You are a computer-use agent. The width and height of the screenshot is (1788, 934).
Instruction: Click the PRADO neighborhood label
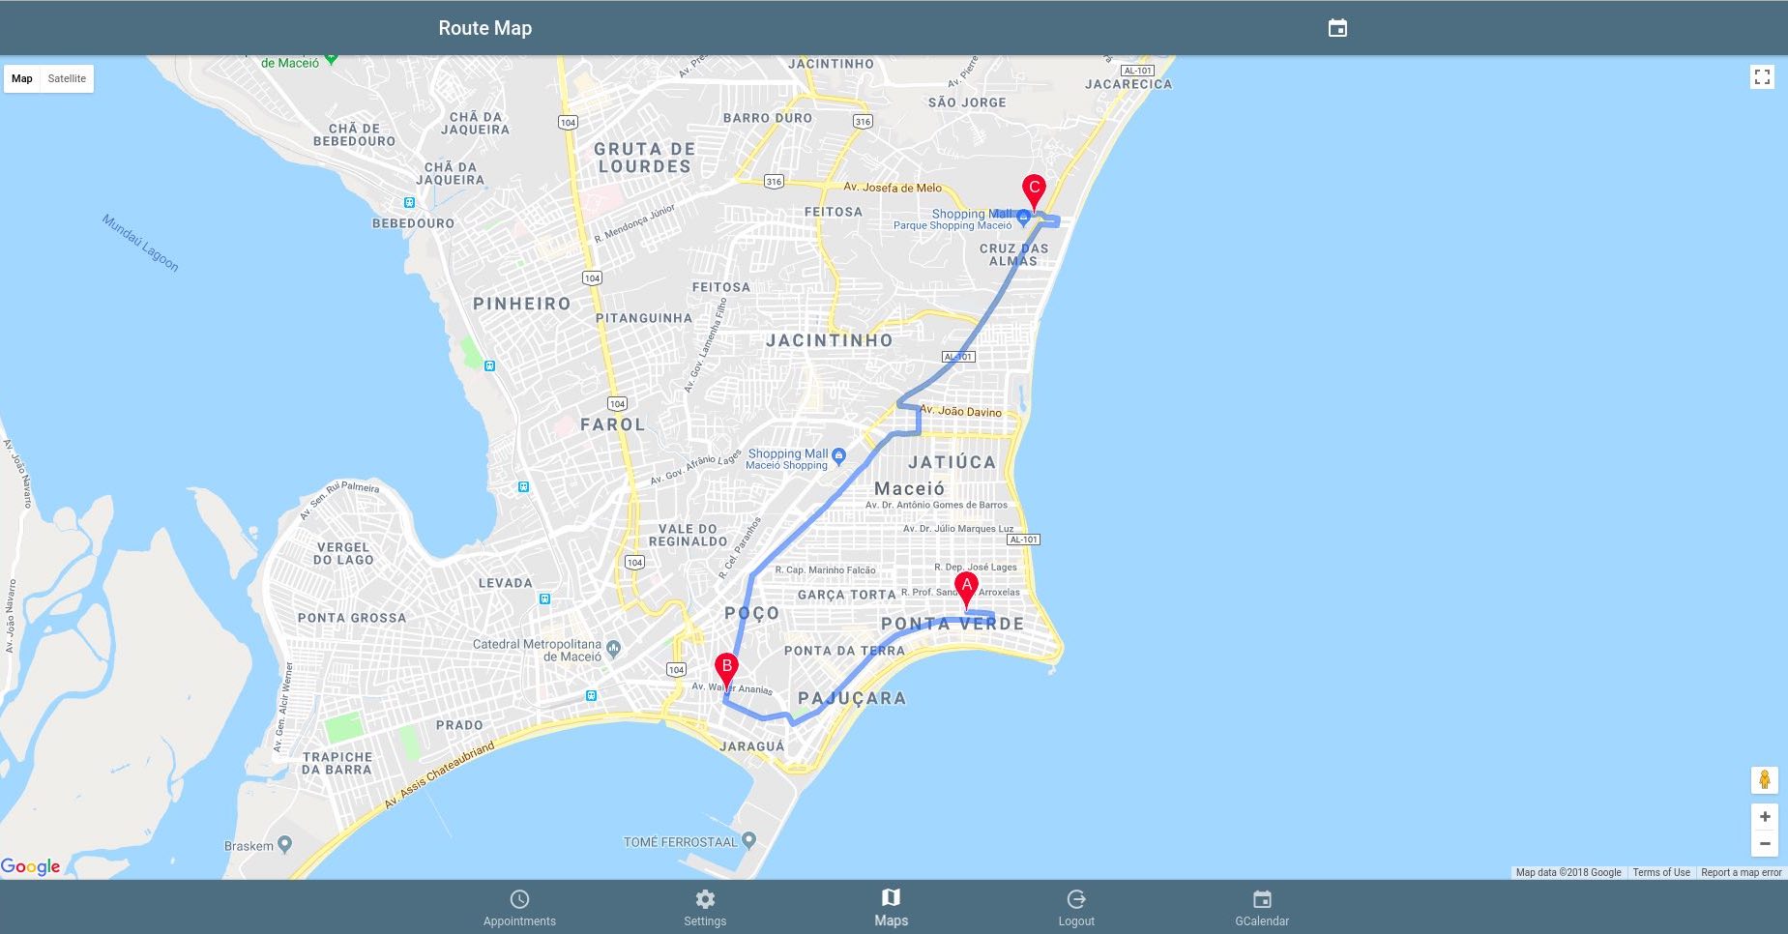(459, 725)
